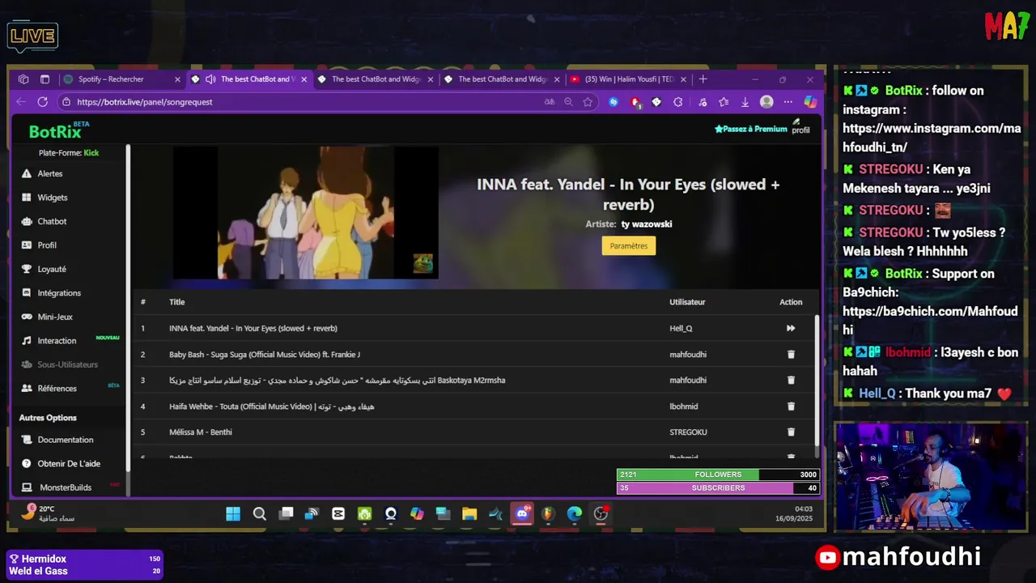The image size is (1036, 583).
Task: Open the ba9chich.com/Mahfoudhi chat link
Action: pyautogui.click(x=930, y=321)
